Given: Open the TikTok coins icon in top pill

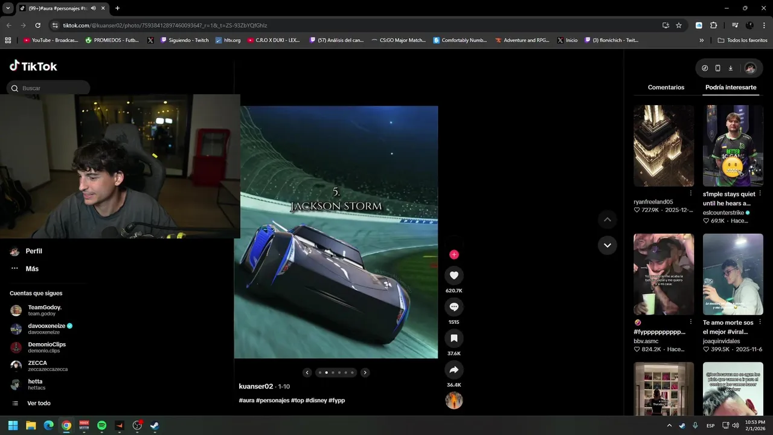Looking at the screenshot, I should pyautogui.click(x=705, y=68).
